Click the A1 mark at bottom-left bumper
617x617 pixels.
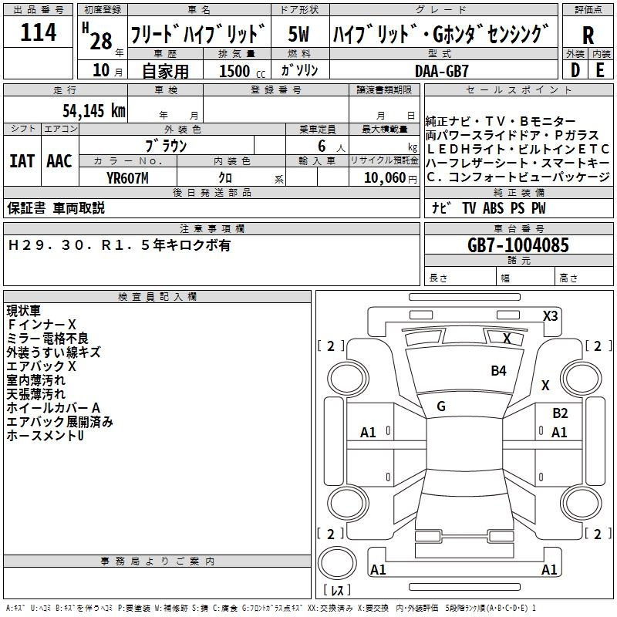click(x=378, y=570)
